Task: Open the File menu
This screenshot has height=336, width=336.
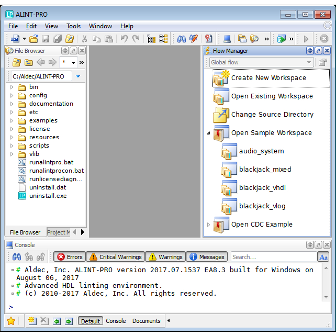Action: [13, 26]
